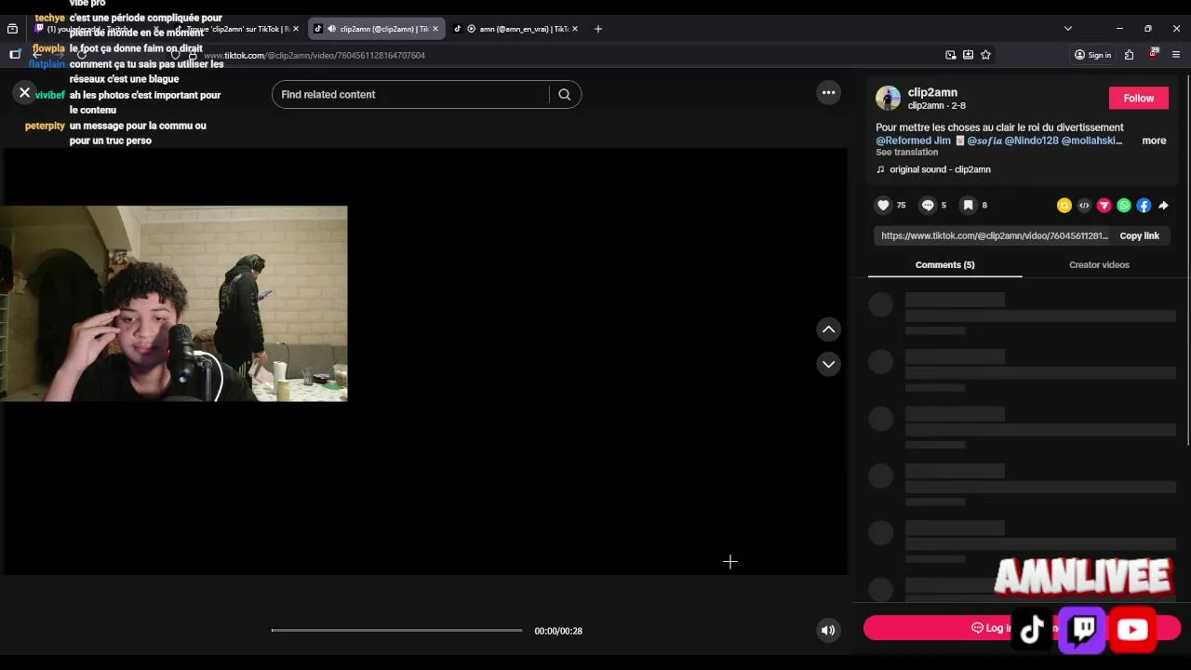
Task: Switch to amn (@amn_en_vrai) browser tab
Action: point(515,29)
